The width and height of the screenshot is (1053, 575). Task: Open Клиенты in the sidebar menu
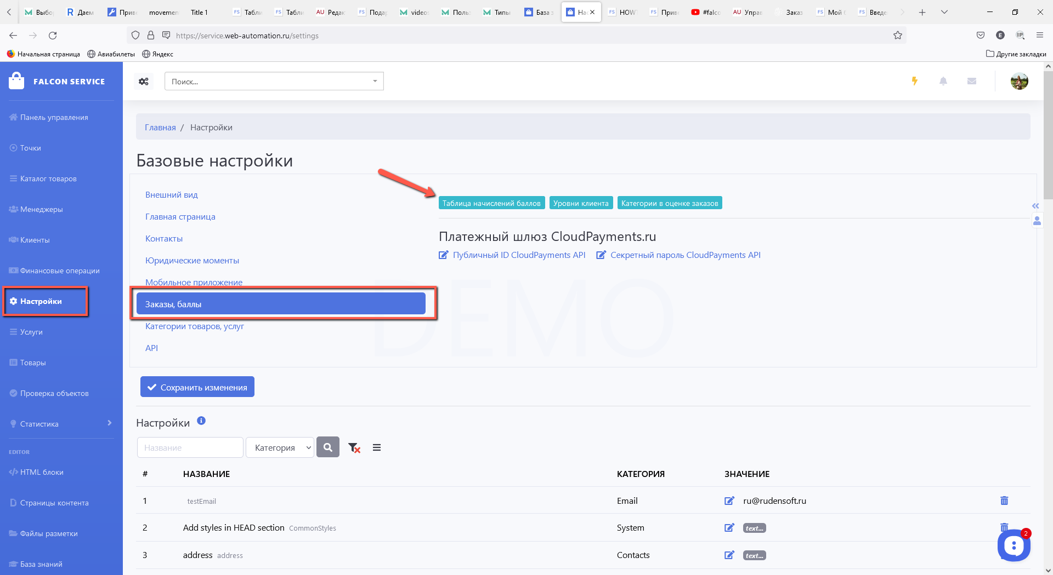click(x=35, y=240)
